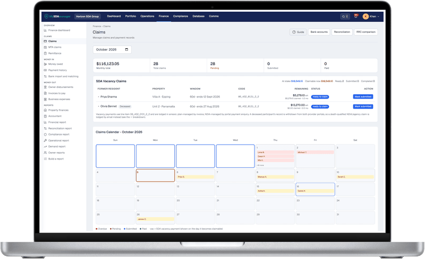Open the Portfolio top menu
Screen dimensions: 425x259
[130, 16]
